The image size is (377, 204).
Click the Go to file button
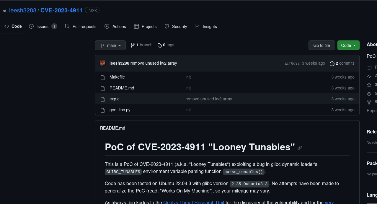point(322,45)
